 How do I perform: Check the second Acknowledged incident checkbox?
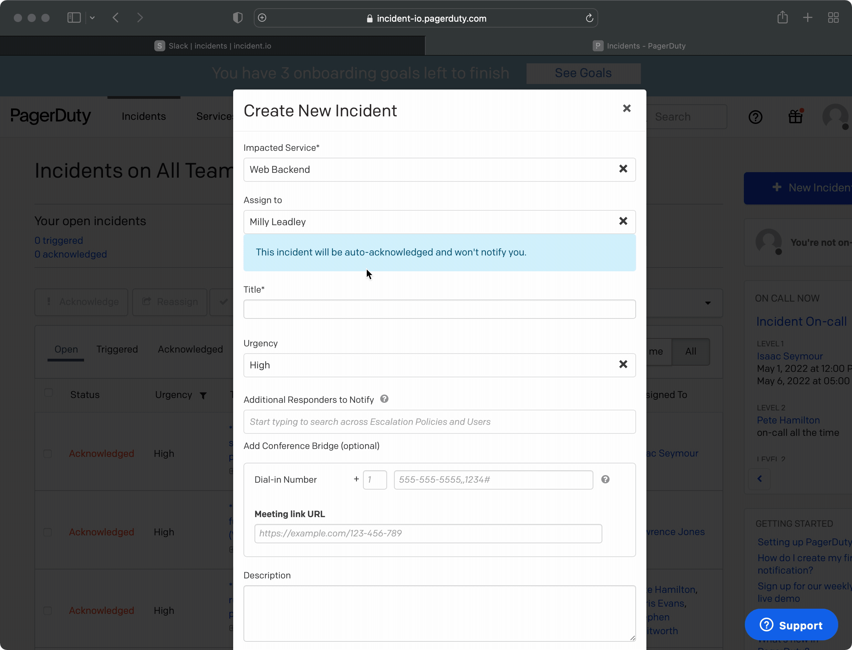[x=48, y=532]
